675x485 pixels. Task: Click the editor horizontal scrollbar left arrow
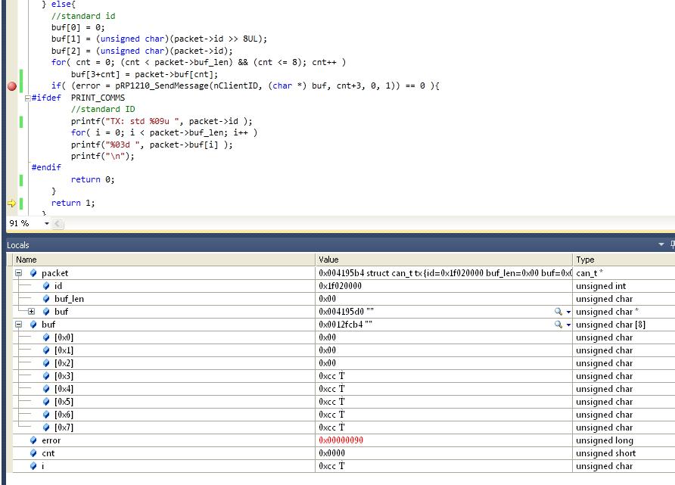tap(58, 224)
